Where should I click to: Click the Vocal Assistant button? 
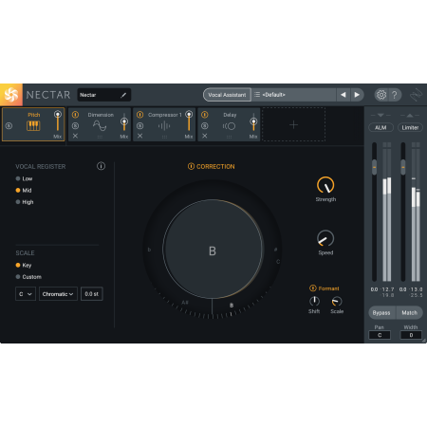(x=227, y=95)
